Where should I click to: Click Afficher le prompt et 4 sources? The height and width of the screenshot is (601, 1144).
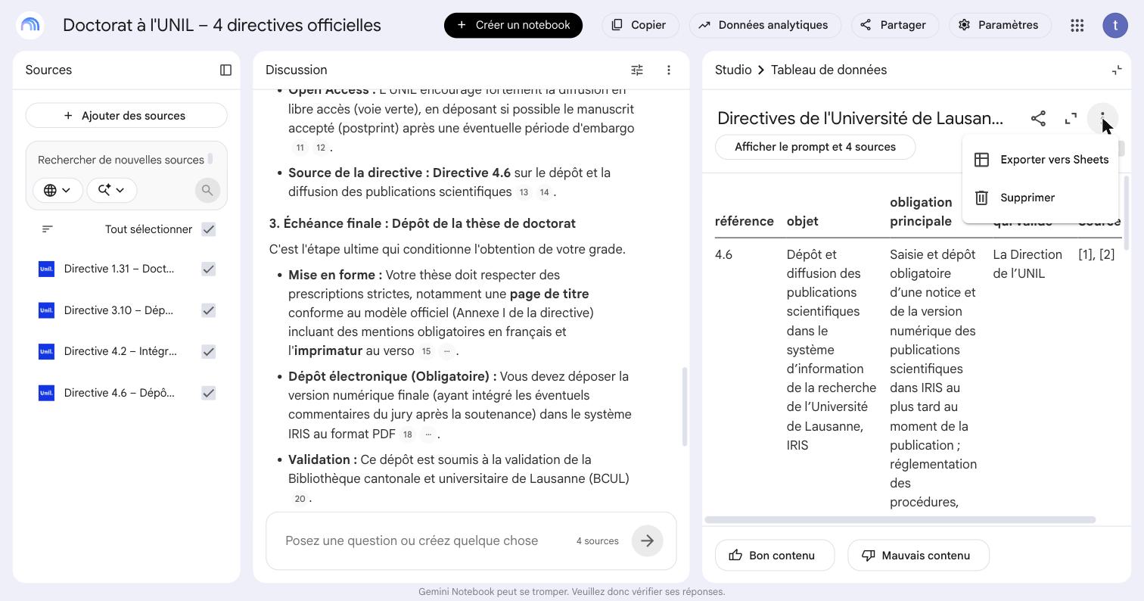[815, 147]
